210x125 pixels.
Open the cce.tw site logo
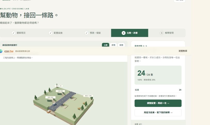tap(9, 51)
